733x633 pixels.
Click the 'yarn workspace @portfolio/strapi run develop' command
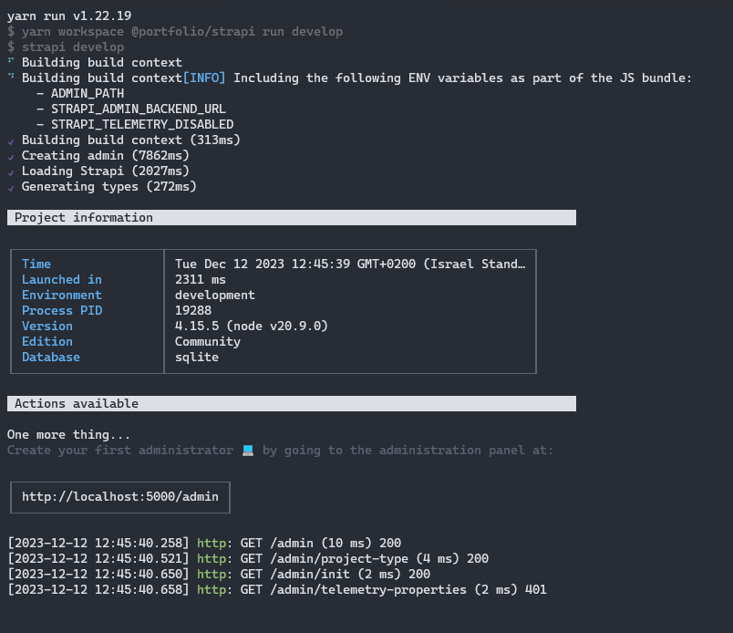pyautogui.click(x=182, y=31)
